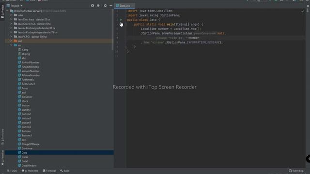
Task: Open Project panel settings gear
Action: [105, 6]
